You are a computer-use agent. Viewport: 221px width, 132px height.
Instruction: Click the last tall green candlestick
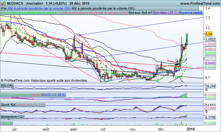point(187,39)
